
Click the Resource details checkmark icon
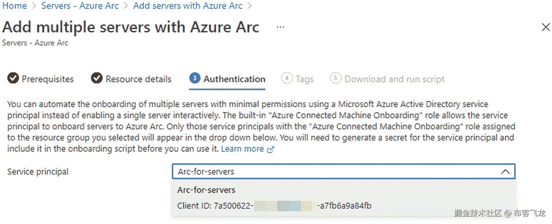97,78
